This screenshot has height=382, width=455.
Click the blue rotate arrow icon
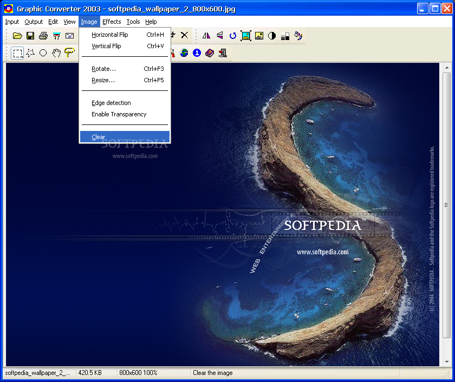click(232, 36)
